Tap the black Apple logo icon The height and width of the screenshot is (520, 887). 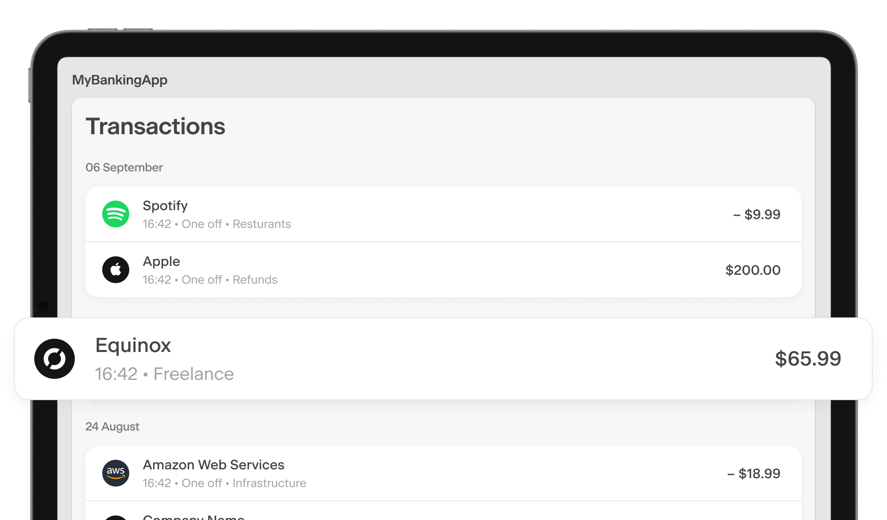(116, 270)
